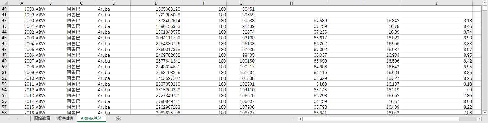Click horizontal scrollbar right arrow
The width and height of the screenshot is (488, 123).
click(479, 119)
